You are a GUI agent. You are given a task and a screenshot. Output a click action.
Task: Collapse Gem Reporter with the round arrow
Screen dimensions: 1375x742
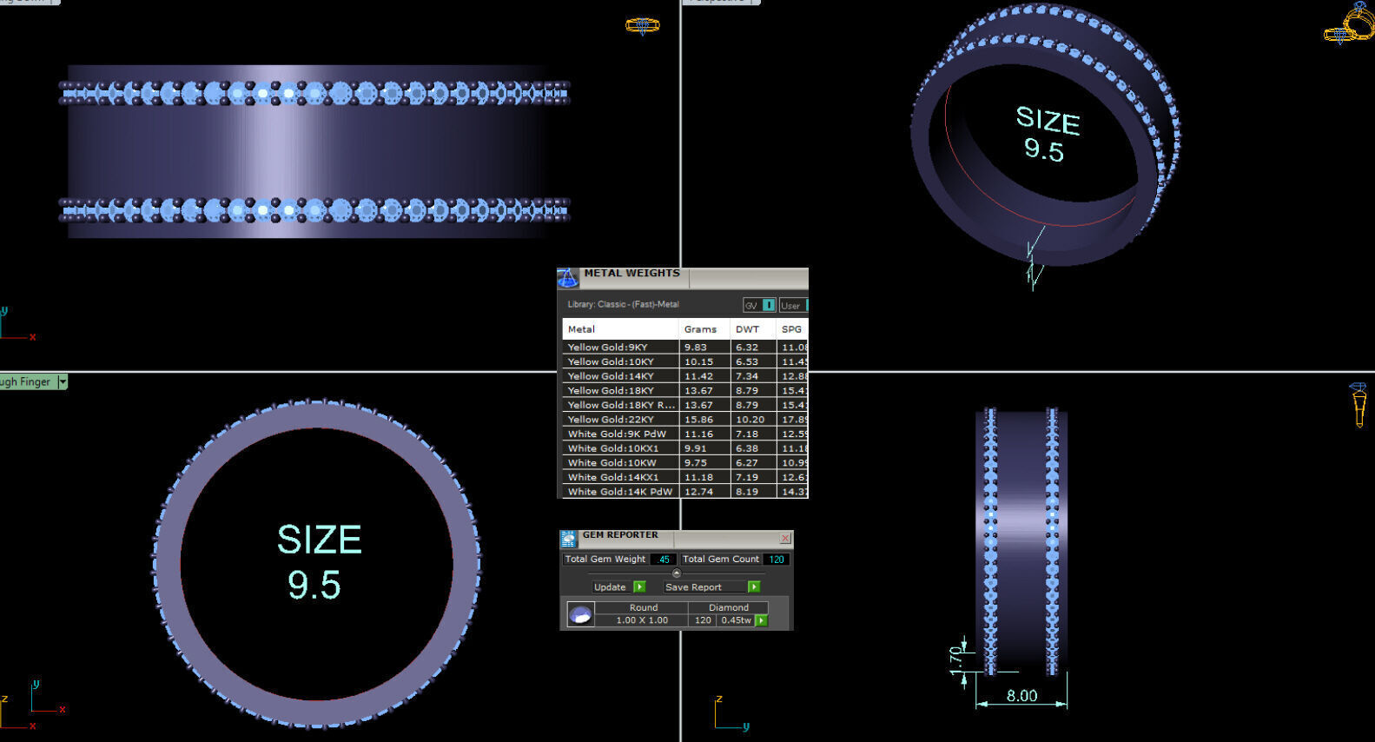(x=677, y=573)
